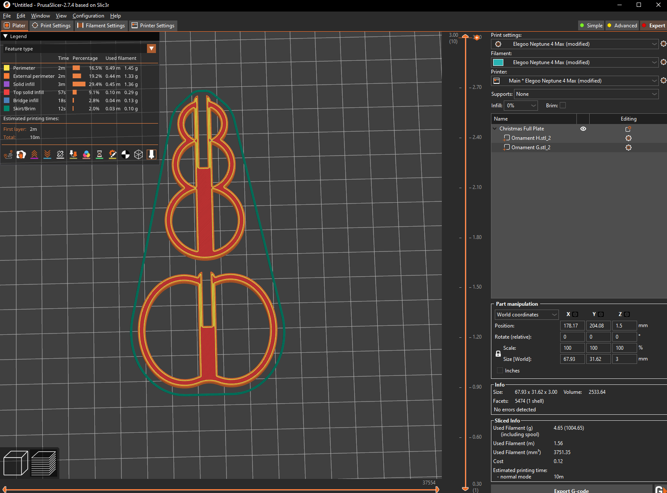Click Position X input field 178.17
Viewport: 667px width, 493px height.
(572, 326)
